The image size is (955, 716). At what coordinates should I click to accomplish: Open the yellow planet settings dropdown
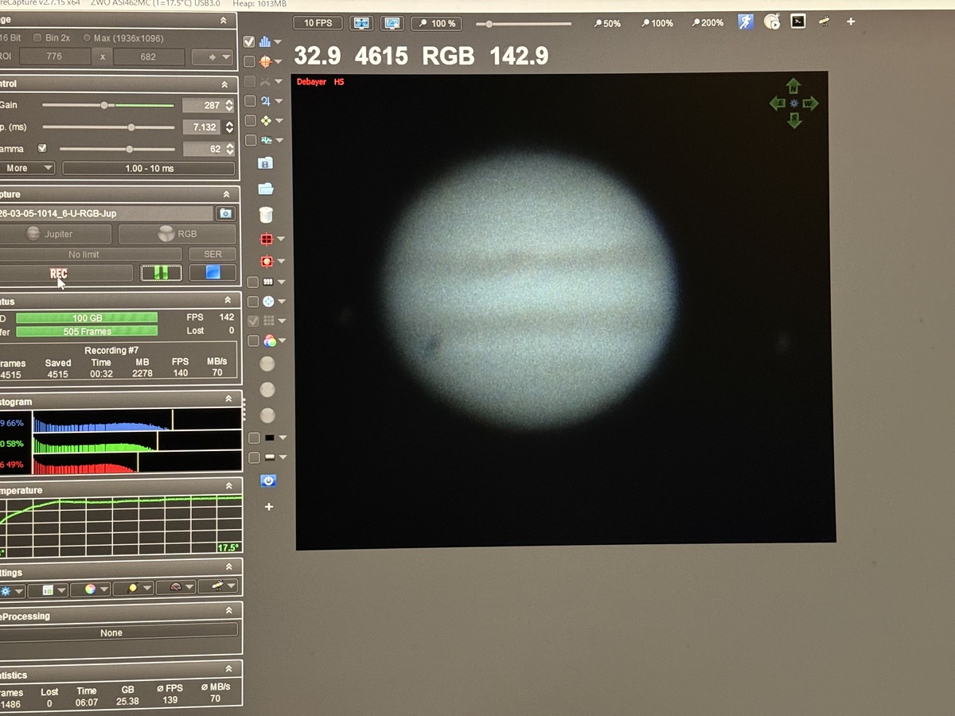132,590
